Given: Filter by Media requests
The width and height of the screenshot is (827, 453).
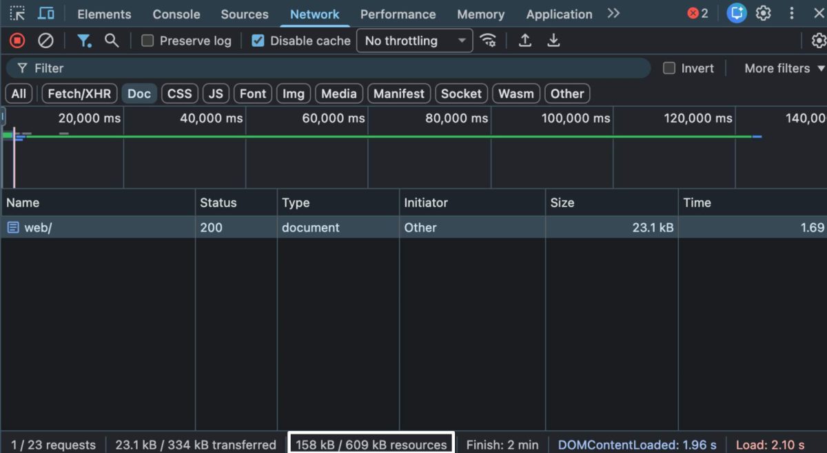Looking at the screenshot, I should [x=339, y=94].
